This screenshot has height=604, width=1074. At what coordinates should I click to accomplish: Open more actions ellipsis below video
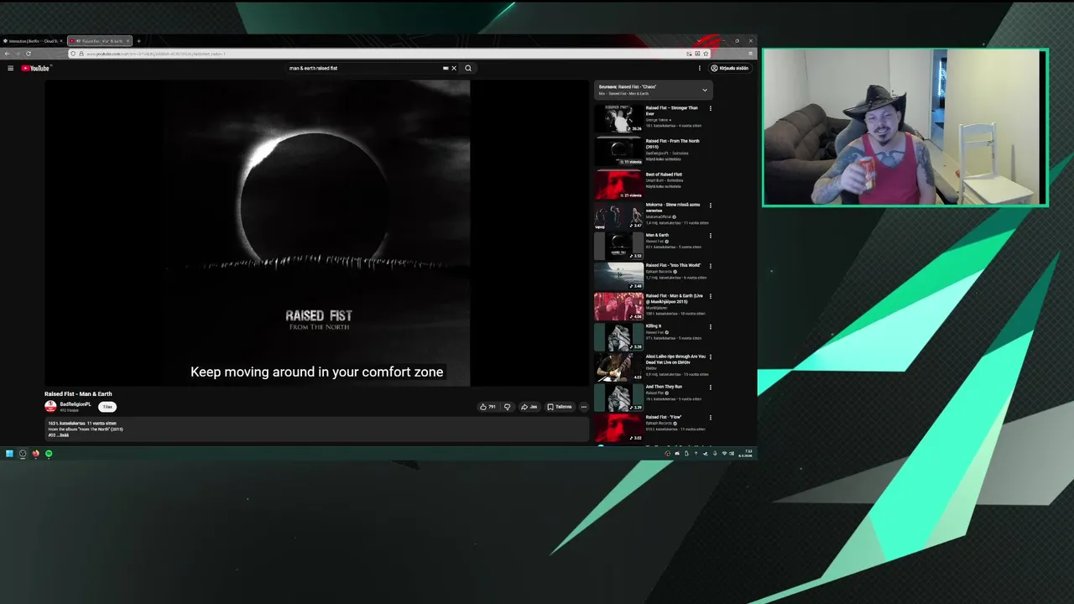584,407
